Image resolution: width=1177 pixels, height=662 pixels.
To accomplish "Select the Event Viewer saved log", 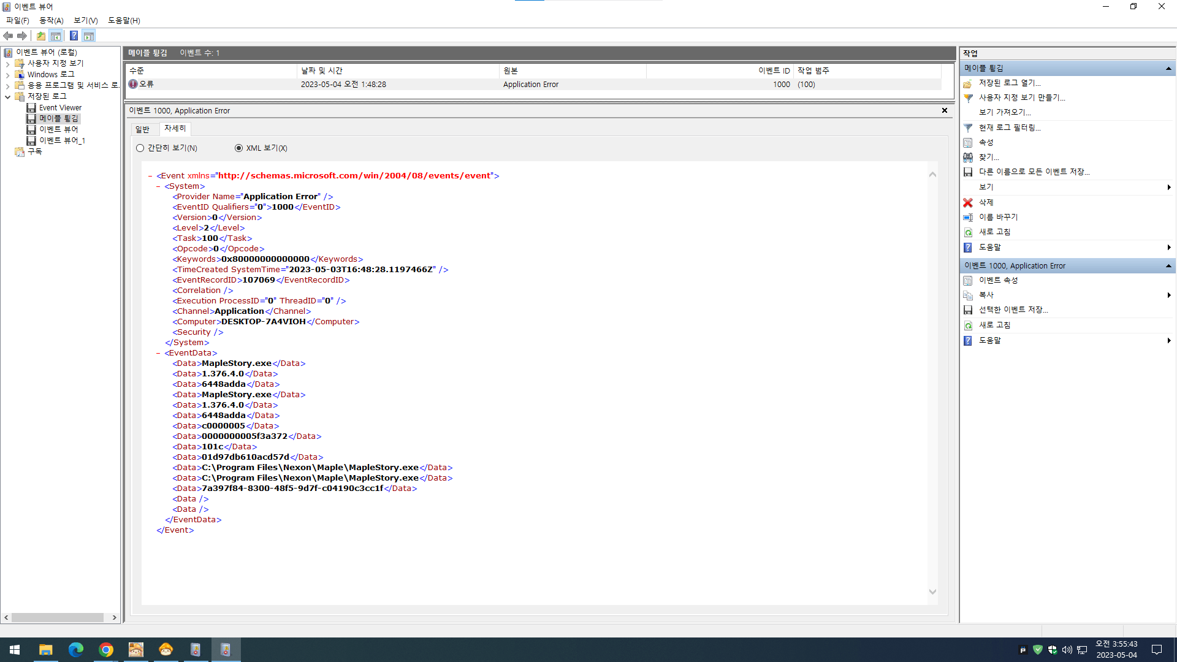I will point(60,108).
